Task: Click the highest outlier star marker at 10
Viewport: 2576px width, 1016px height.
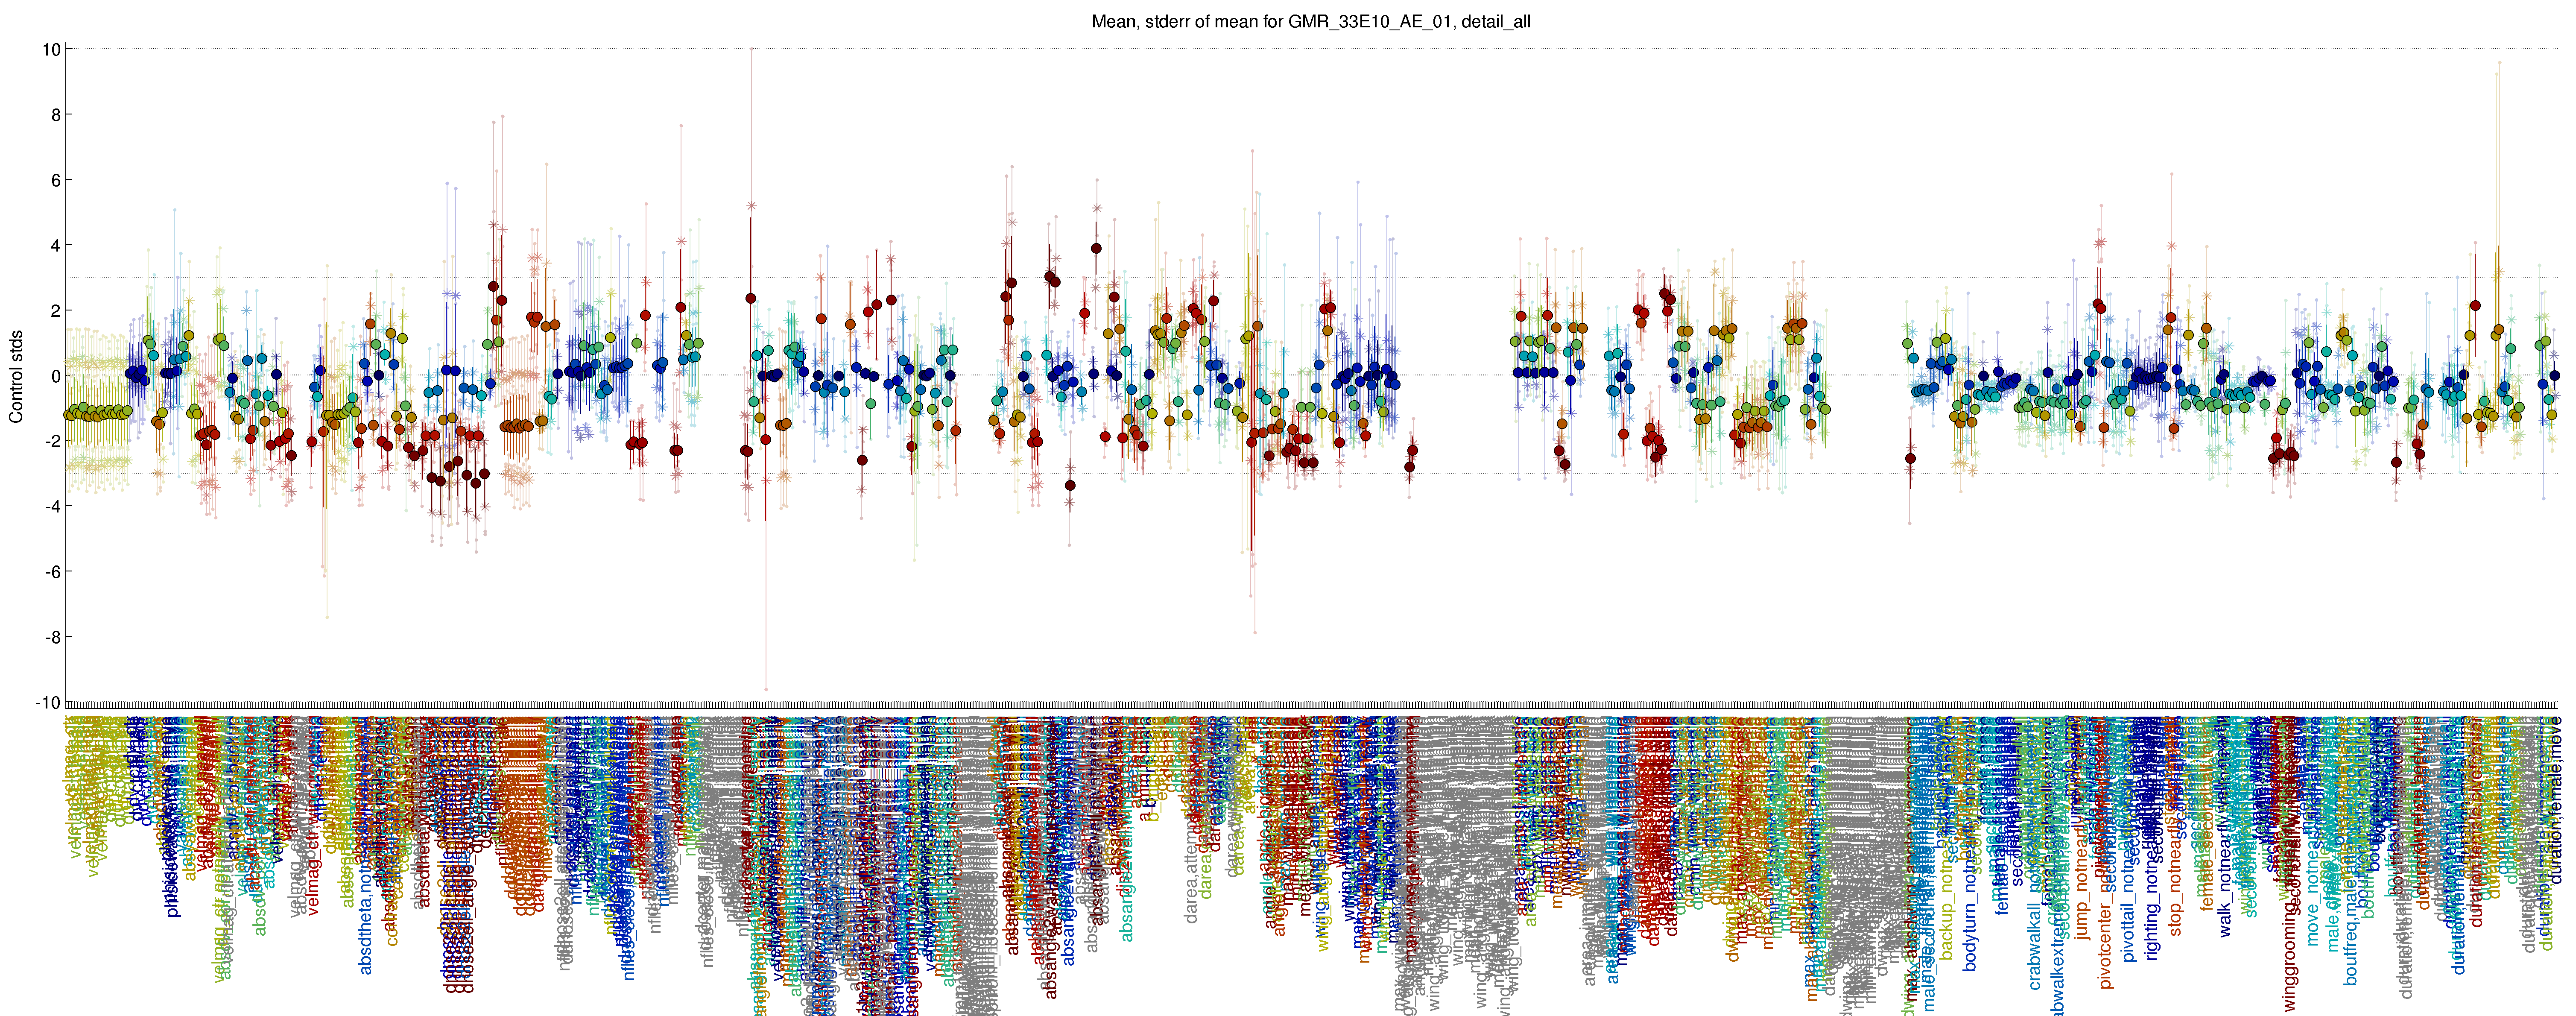Action: click(752, 49)
